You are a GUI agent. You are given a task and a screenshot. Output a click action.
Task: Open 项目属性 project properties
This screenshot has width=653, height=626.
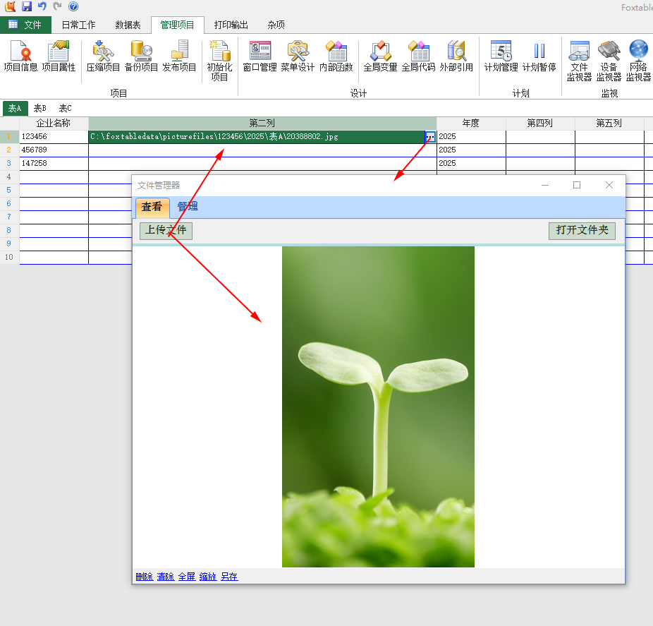click(59, 56)
